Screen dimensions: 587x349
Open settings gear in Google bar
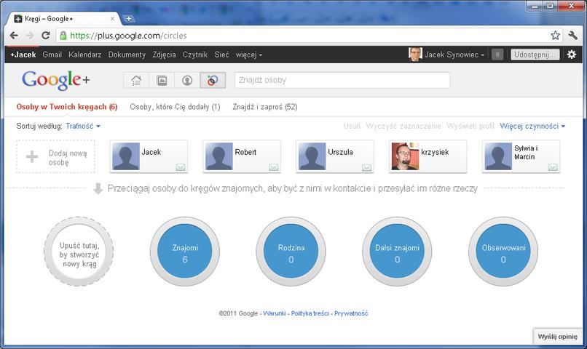click(571, 55)
